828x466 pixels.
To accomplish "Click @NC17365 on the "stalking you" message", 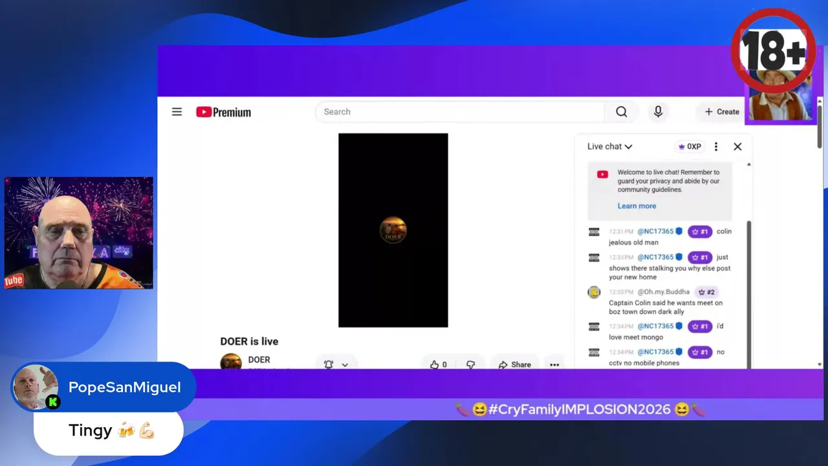I will (x=655, y=257).
